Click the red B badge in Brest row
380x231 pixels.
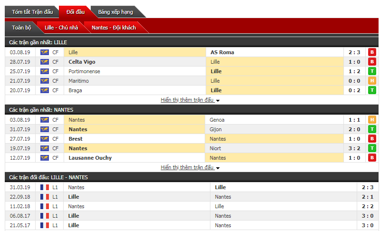(372, 139)
